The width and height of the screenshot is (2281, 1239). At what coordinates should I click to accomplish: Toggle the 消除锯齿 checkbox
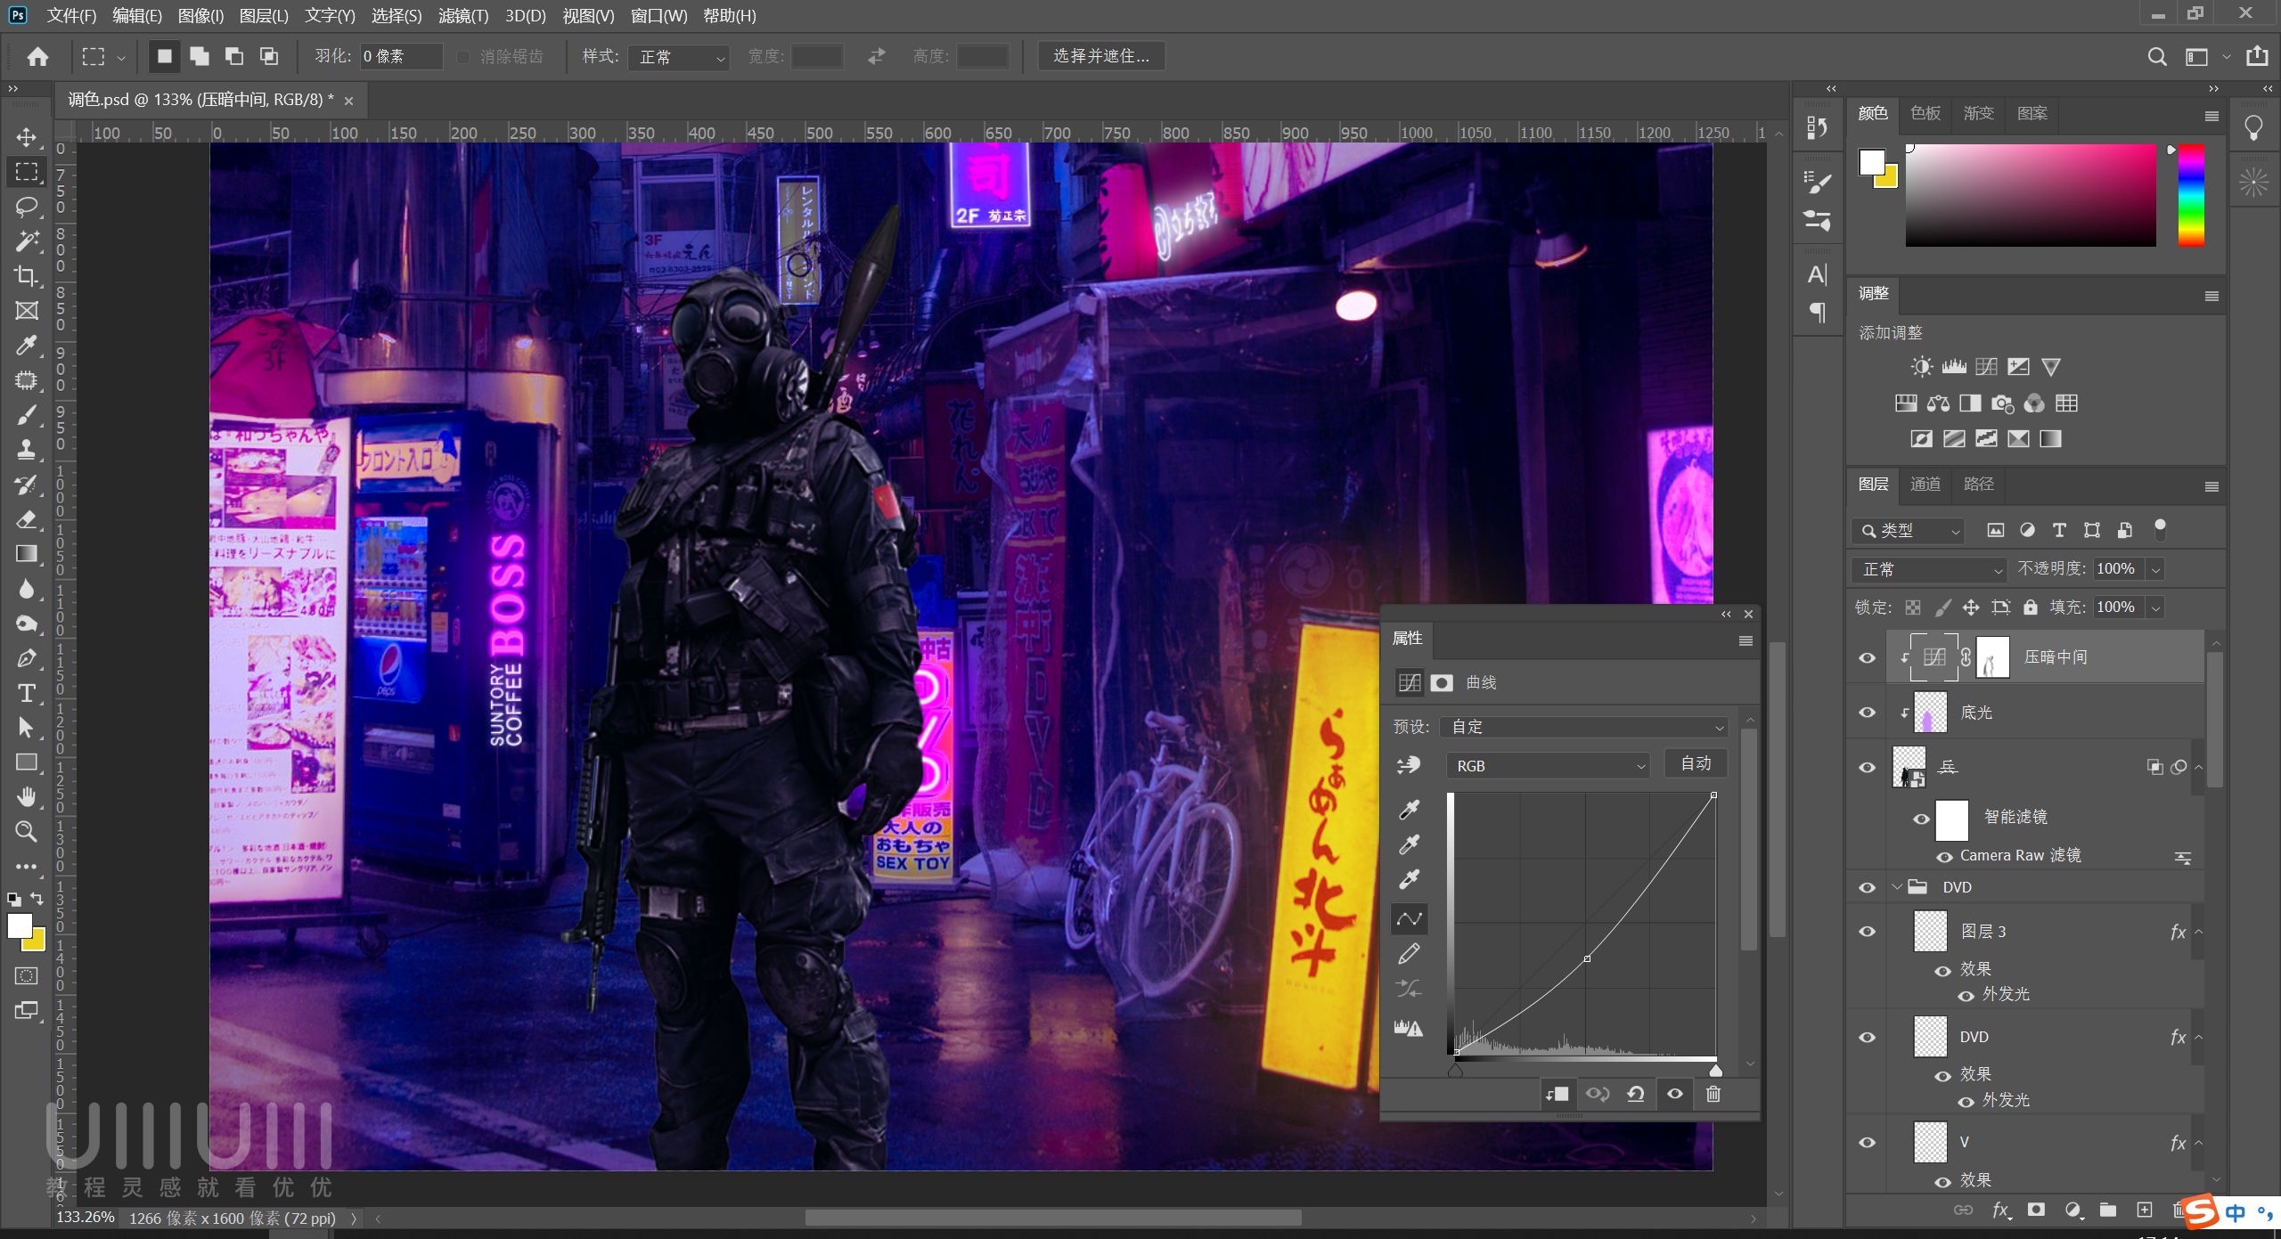point(463,57)
